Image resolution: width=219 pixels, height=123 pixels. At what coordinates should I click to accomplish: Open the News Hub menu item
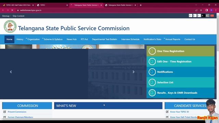coord(72,39)
